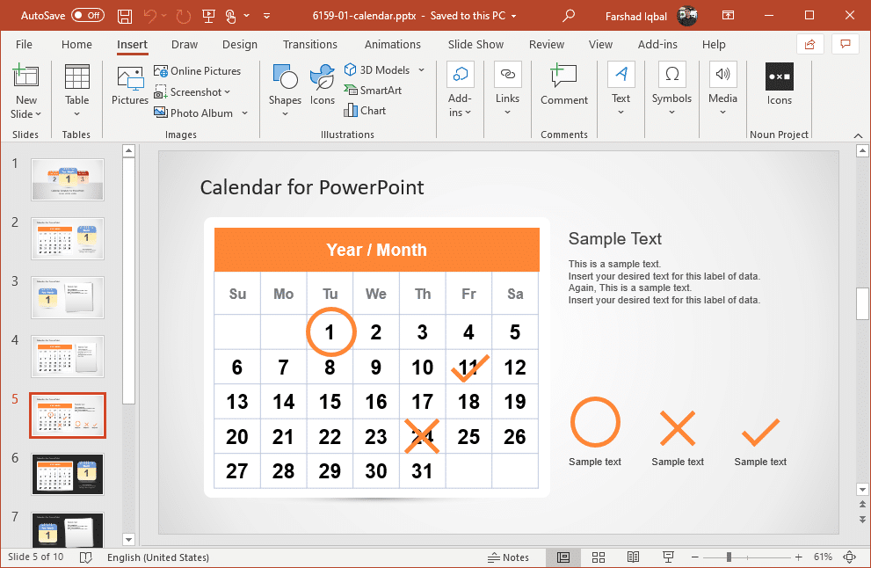Add a new Comment
Viewport: 871px width, 568px height.
pyautogui.click(x=563, y=86)
